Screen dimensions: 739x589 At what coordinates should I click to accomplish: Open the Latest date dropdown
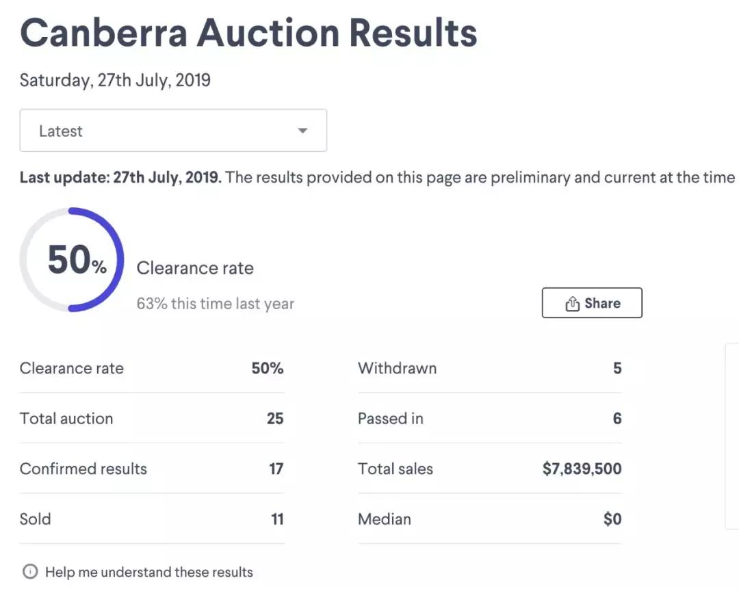click(x=172, y=131)
